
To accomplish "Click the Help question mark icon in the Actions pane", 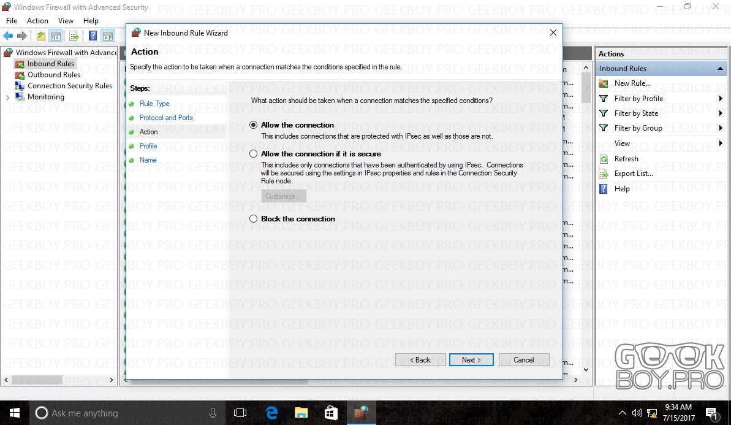I will [604, 188].
